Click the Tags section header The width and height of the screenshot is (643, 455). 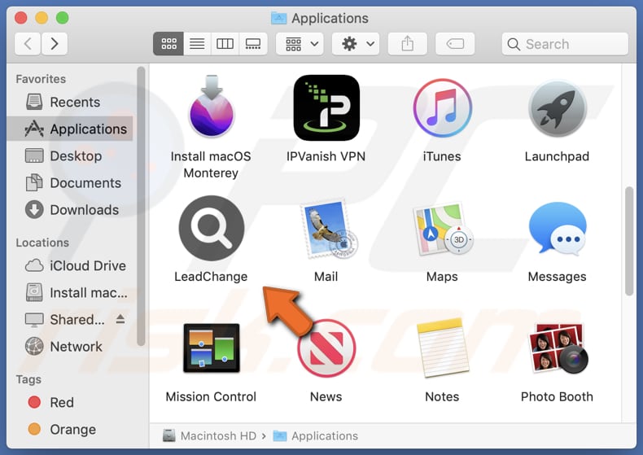(x=28, y=379)
